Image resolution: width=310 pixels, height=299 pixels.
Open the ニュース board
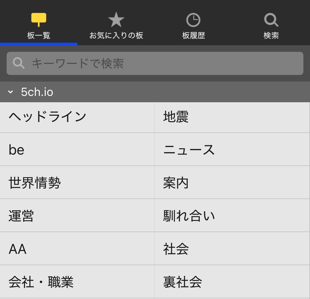point(189,150)
